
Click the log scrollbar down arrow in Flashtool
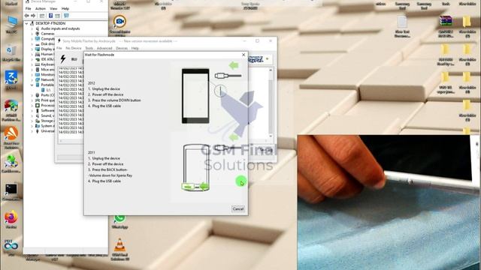271,136
